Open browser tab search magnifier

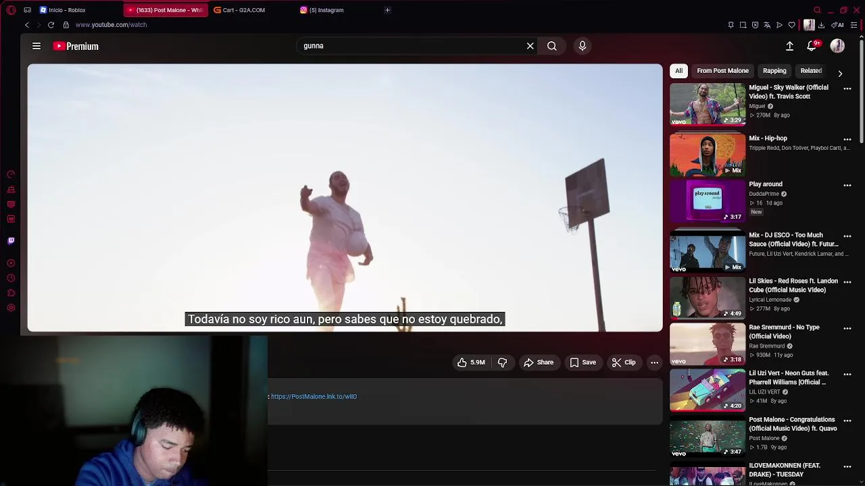coord(817,10)
